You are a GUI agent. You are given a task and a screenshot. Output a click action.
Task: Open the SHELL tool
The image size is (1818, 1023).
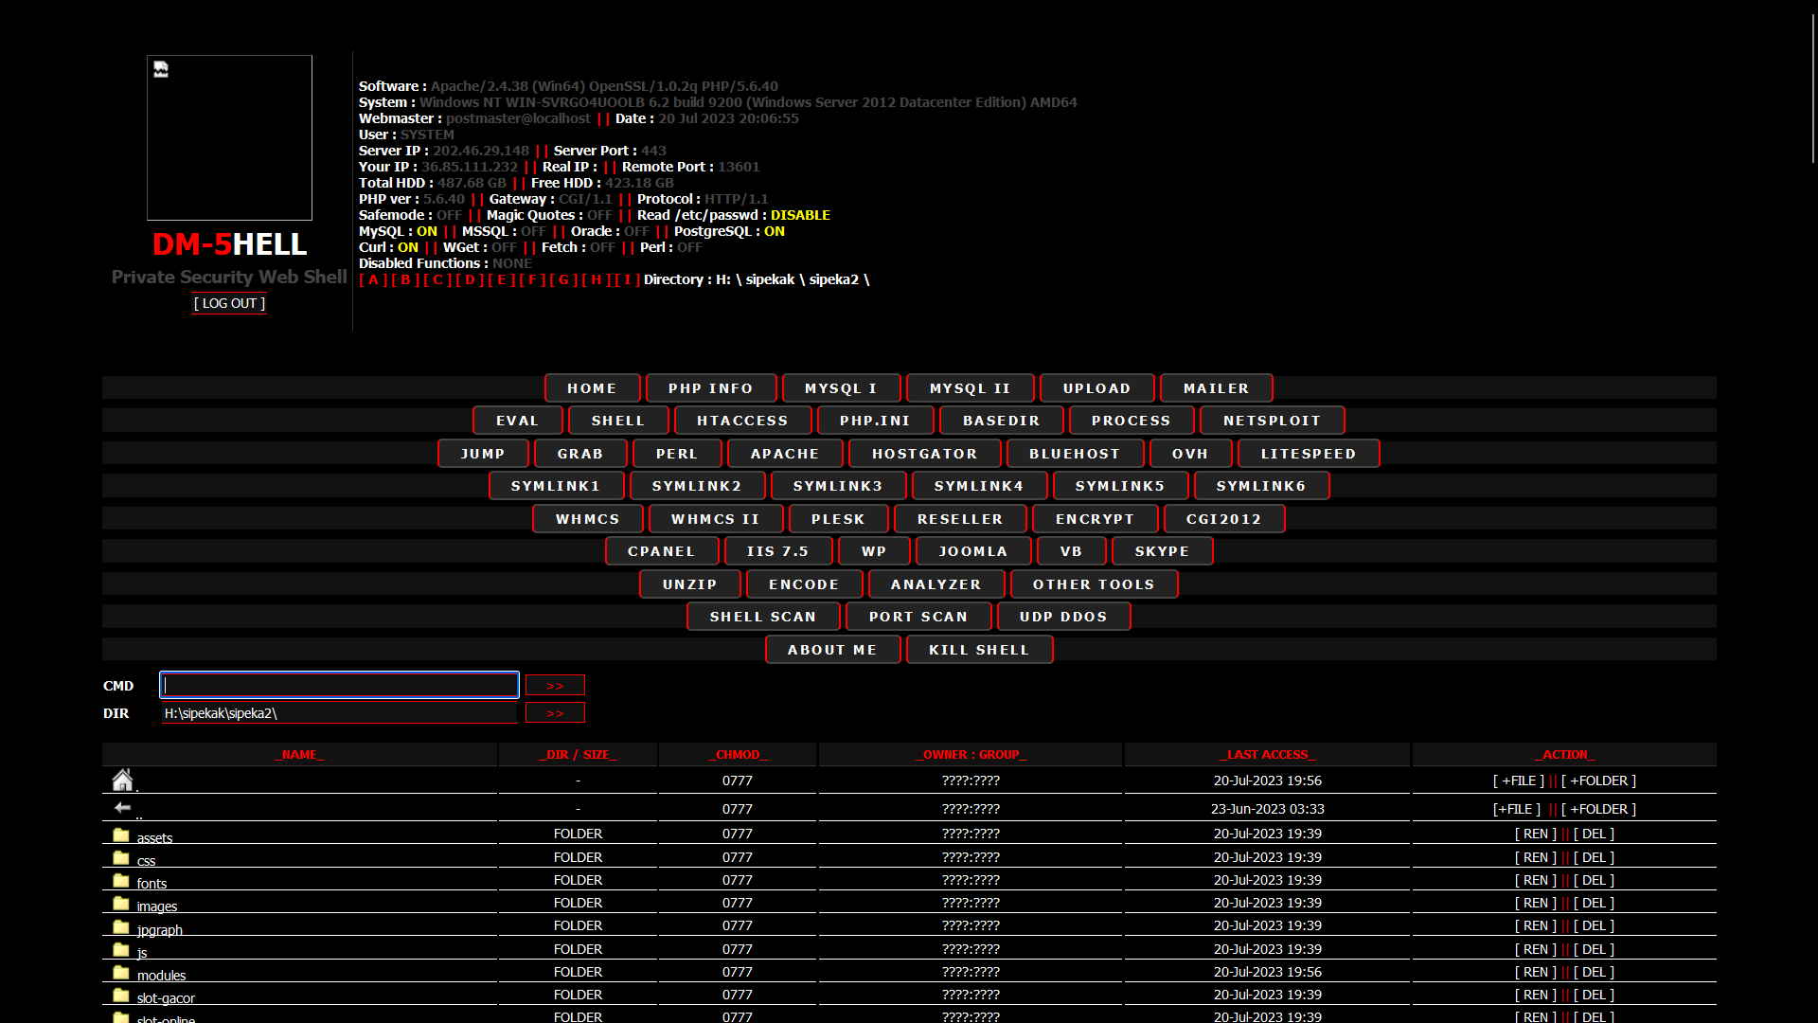pos(618,421)
